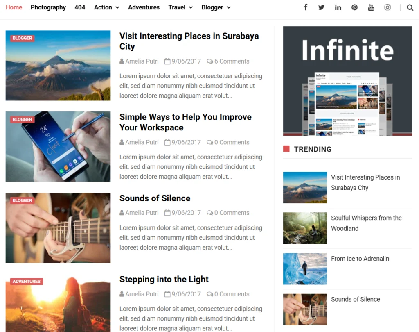Open the 'Stepping into the Light' post title
Viewport: 419px width, 332px height.
(x=164, y=279)
